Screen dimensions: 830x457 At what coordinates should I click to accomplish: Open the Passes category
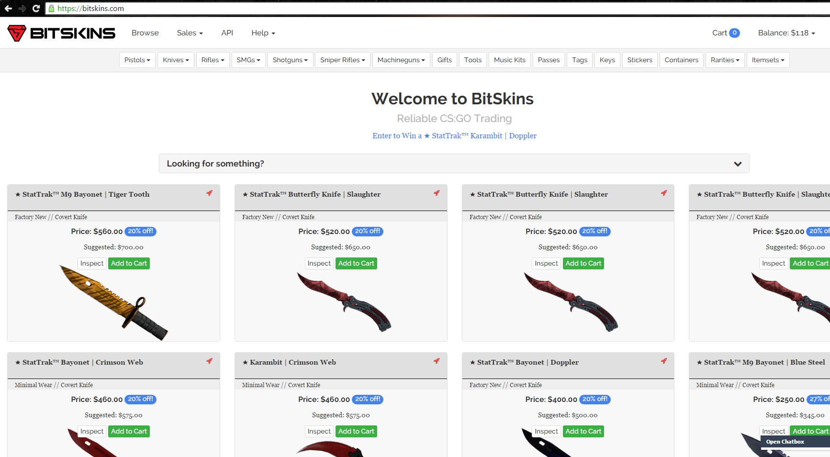pyautogui.click(x=549, y=60)
